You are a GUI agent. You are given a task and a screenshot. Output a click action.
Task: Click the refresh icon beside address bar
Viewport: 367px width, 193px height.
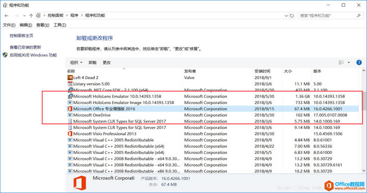point(291,16)
